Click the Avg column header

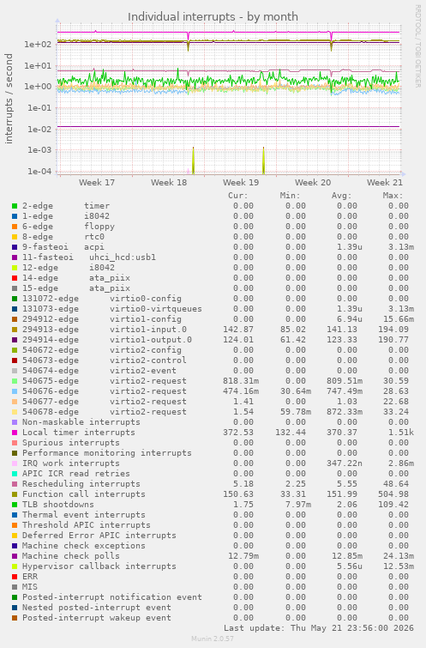pos(341,196)
